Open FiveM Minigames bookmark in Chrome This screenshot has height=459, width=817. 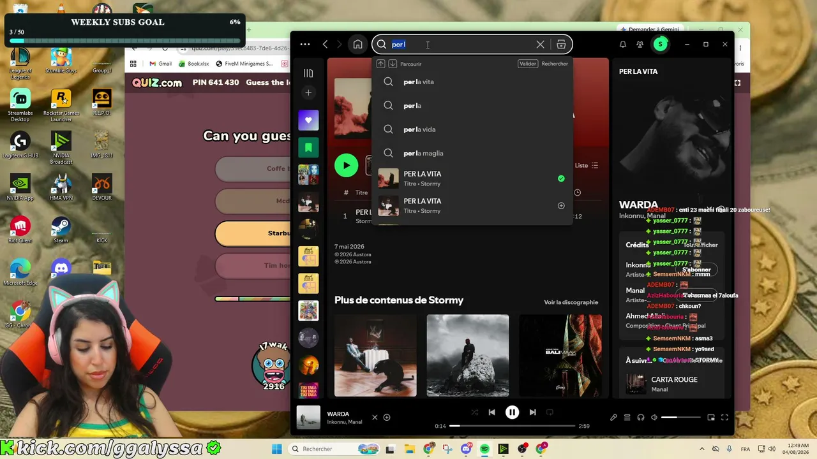coord(244,64)
